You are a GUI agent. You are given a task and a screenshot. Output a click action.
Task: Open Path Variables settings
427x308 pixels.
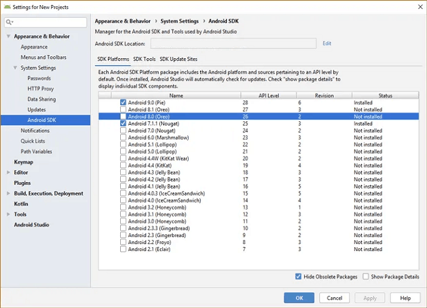click(36, 151)
